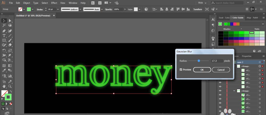The image size is (266, 115).
Task: Select the Zoom tool
Action: (x=10, y=86)
